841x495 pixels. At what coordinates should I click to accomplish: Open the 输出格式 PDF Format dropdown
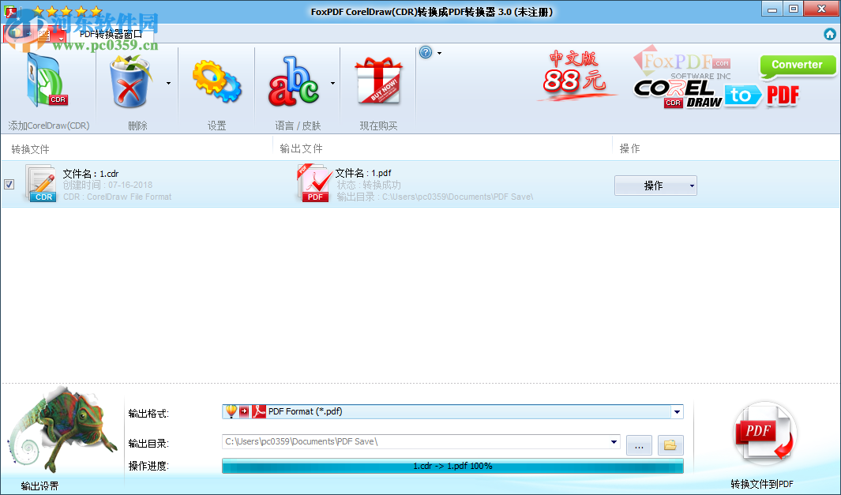pyautogui.click(x=677, y=411)
